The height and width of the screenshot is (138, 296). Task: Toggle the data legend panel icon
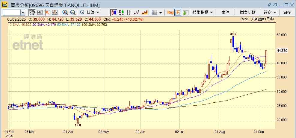point(178,13)
